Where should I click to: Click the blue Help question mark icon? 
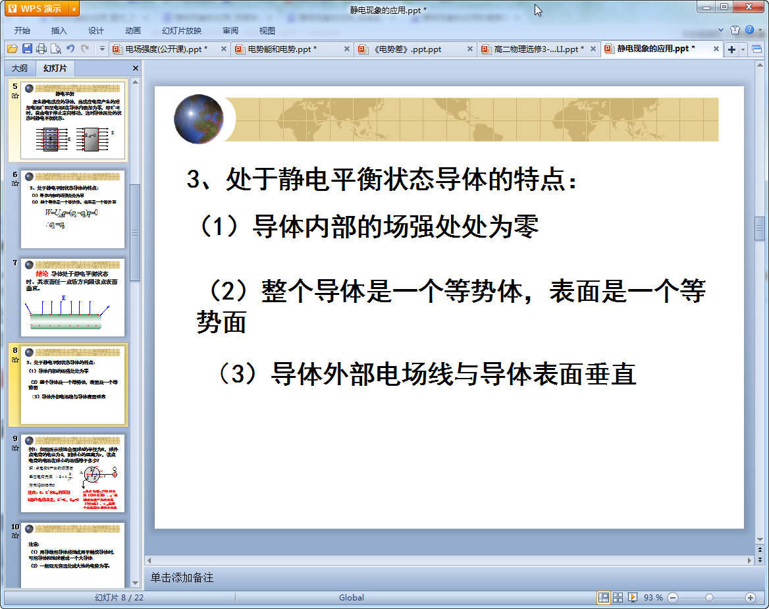749,30
